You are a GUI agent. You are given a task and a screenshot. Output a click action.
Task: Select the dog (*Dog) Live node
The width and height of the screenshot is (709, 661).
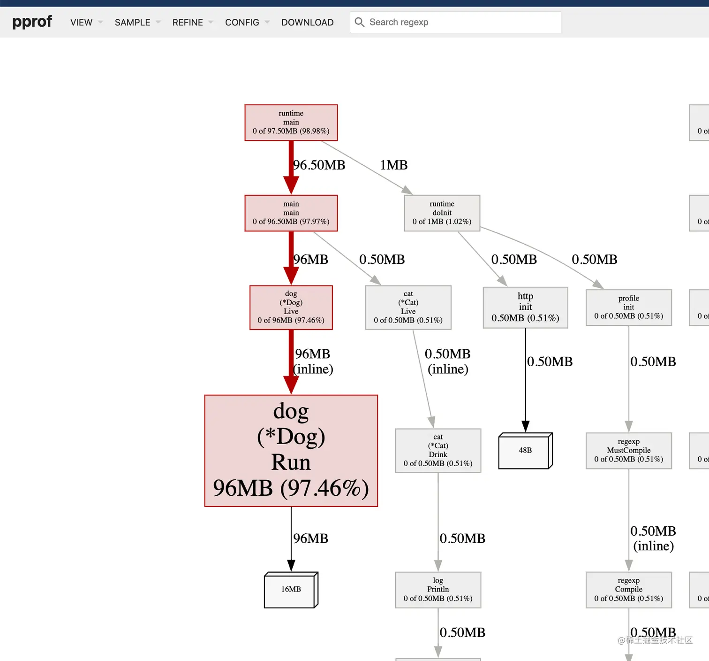click(x=291, y=307)
